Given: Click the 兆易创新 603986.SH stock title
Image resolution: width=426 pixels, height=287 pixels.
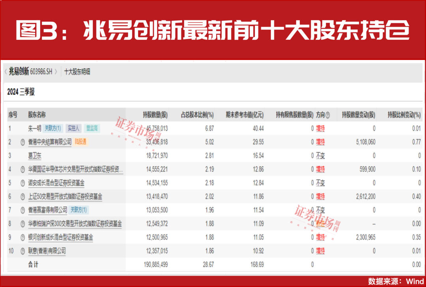Looking at the screenshot, I should coord(30,72).
